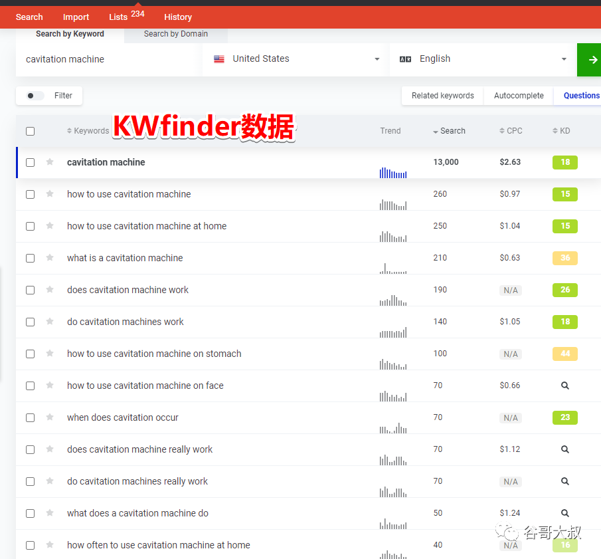Star 'what is a cavitation machine' row

(50, 257)
